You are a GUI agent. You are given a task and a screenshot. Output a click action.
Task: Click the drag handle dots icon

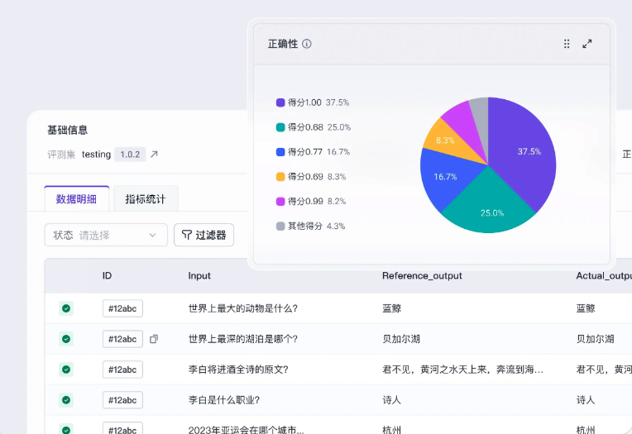[567, 44]
